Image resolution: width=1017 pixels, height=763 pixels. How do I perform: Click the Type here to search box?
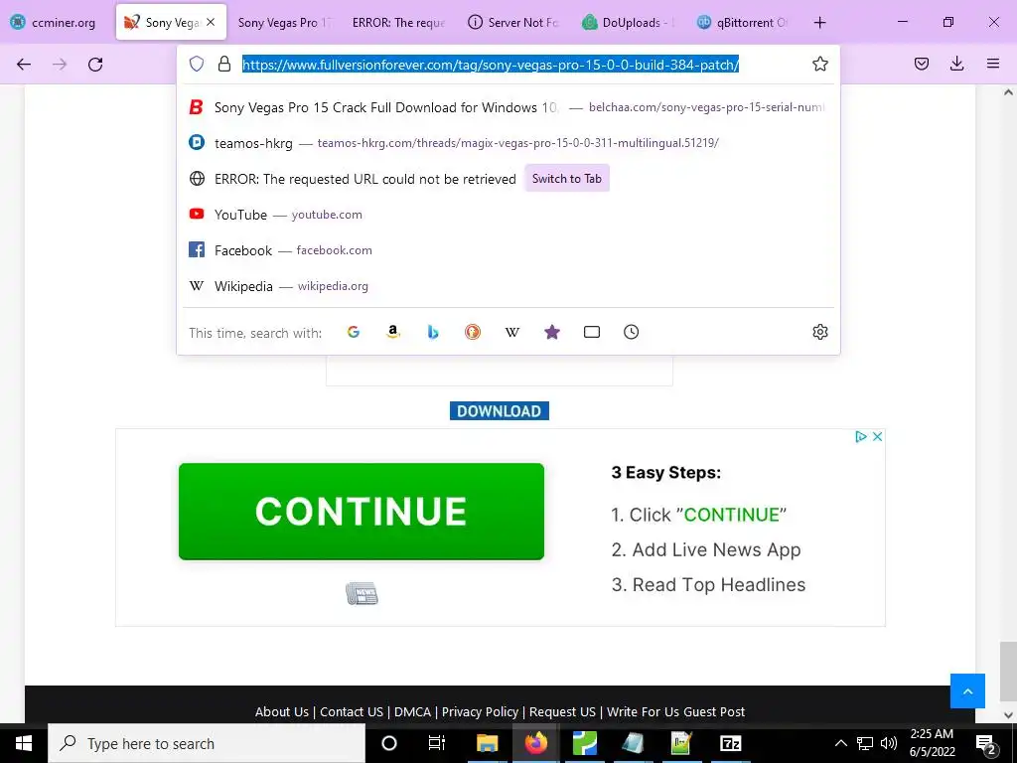[207, 743]
